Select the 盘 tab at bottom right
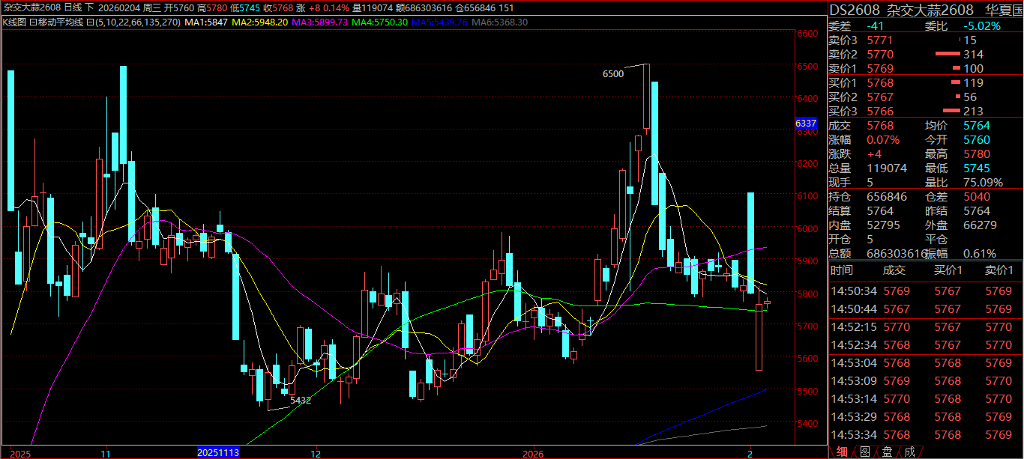This screenshot has width=1024, height=459. click(x=888, y=452)
